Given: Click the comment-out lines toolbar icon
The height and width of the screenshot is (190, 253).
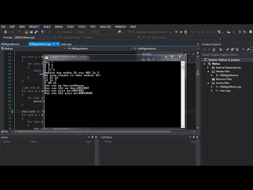Looking at the screenshot, I should pos(240,32).
